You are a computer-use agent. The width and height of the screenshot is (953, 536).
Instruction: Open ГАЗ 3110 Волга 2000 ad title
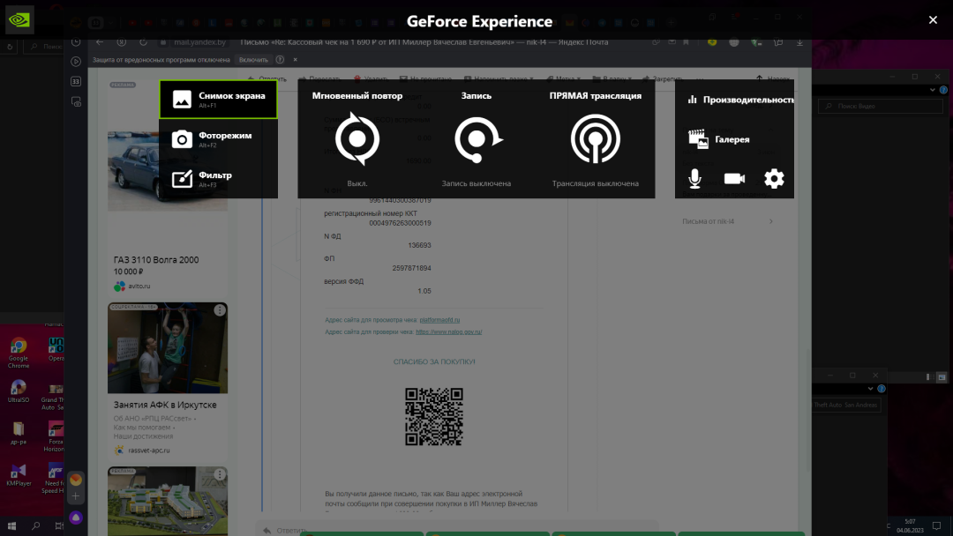tap(156, 260)
